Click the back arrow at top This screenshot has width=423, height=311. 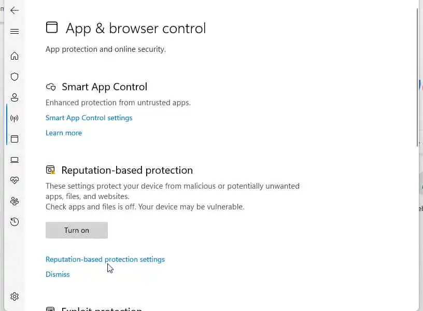click(15, 10)
